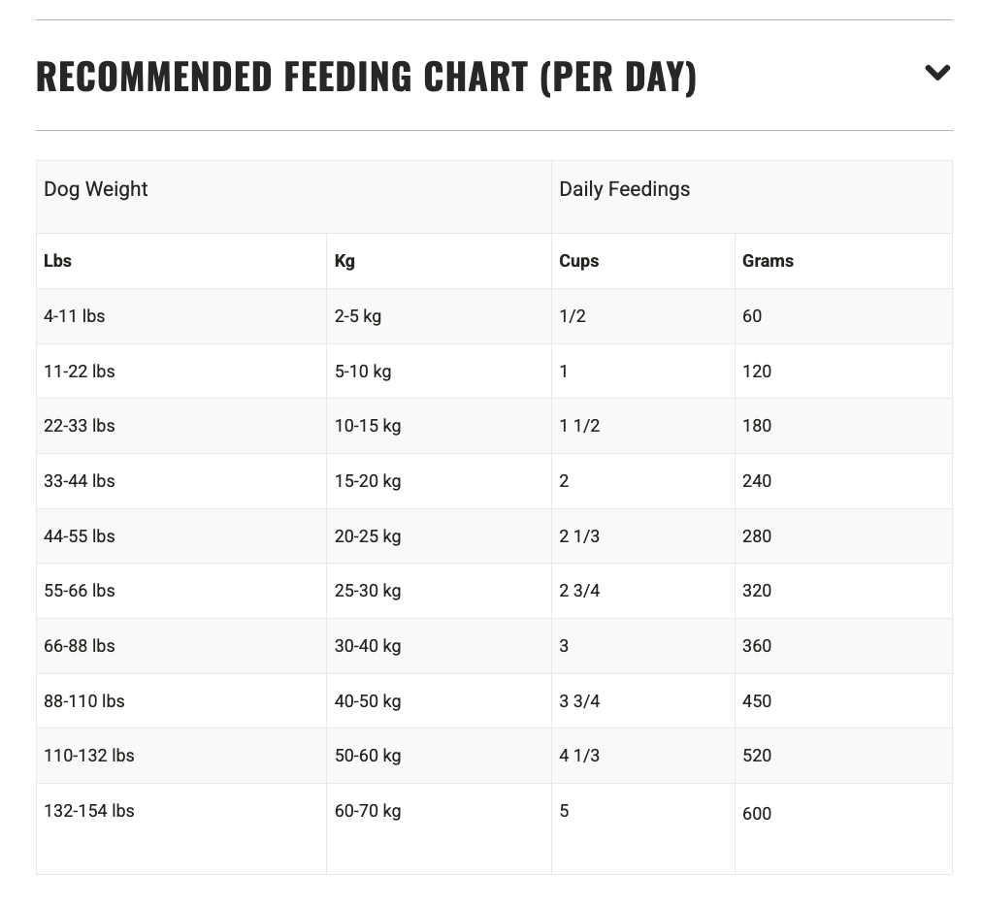Select the 4-11 lbs weight cell
The width and height of the screenshot is (982, 906).
click(74, 316)
